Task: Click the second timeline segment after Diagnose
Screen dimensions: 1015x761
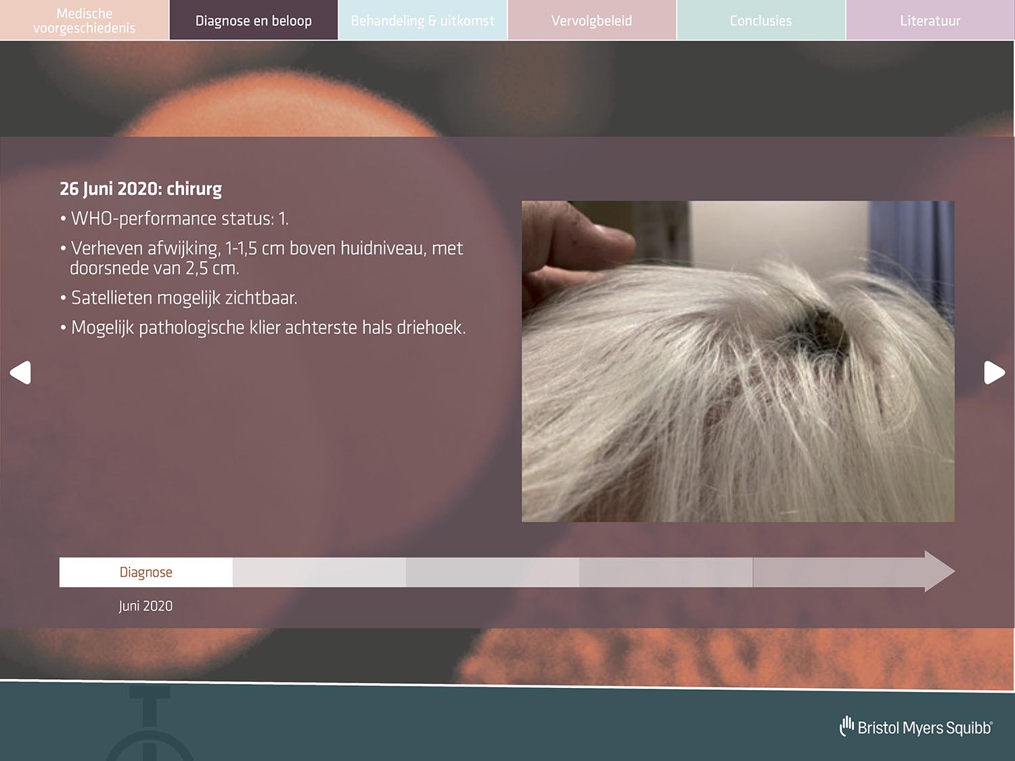Action: click(x=319, y=572)
